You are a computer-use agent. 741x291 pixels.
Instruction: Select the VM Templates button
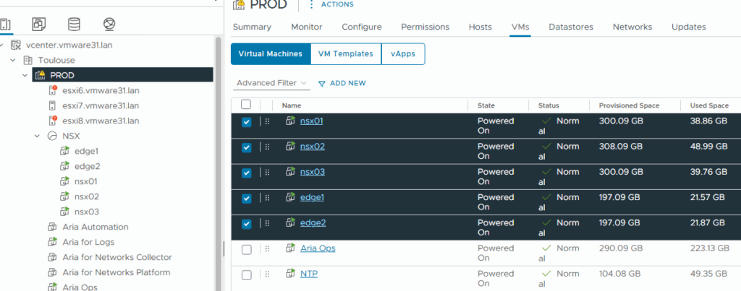pos(346,53)
